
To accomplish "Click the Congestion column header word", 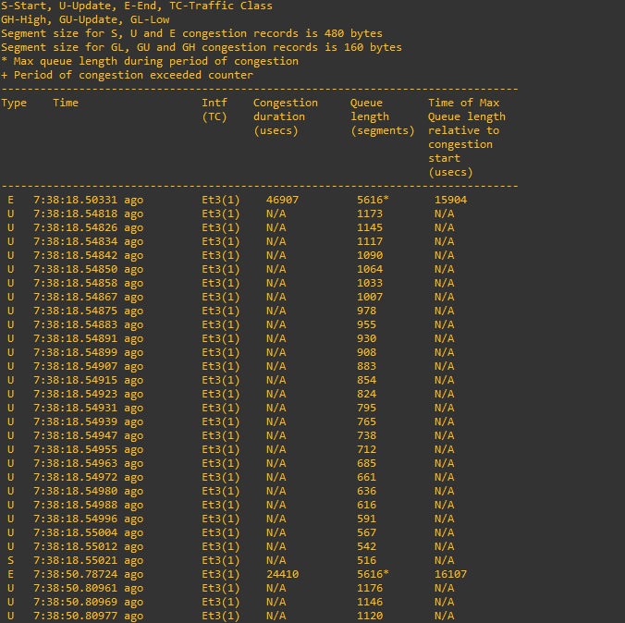I will tap(286, 103).
